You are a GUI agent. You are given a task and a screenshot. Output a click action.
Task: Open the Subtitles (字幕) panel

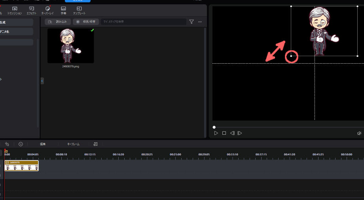click(x=63, y=10)
